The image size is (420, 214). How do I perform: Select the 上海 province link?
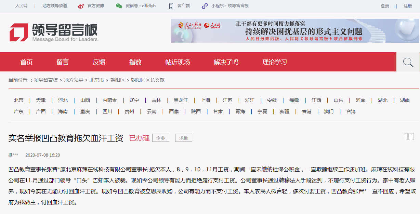tap(206, 100)
